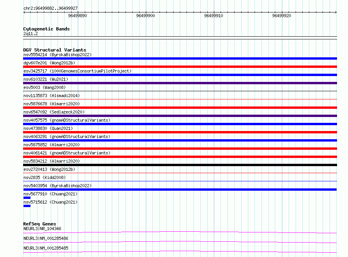The image size is (348, 257).
Task: Click the blue bar of esv3425717
Action: [x=180, y=75]
